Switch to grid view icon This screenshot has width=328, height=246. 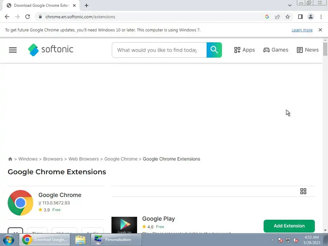pyautogui.click(x=303, y=191)
